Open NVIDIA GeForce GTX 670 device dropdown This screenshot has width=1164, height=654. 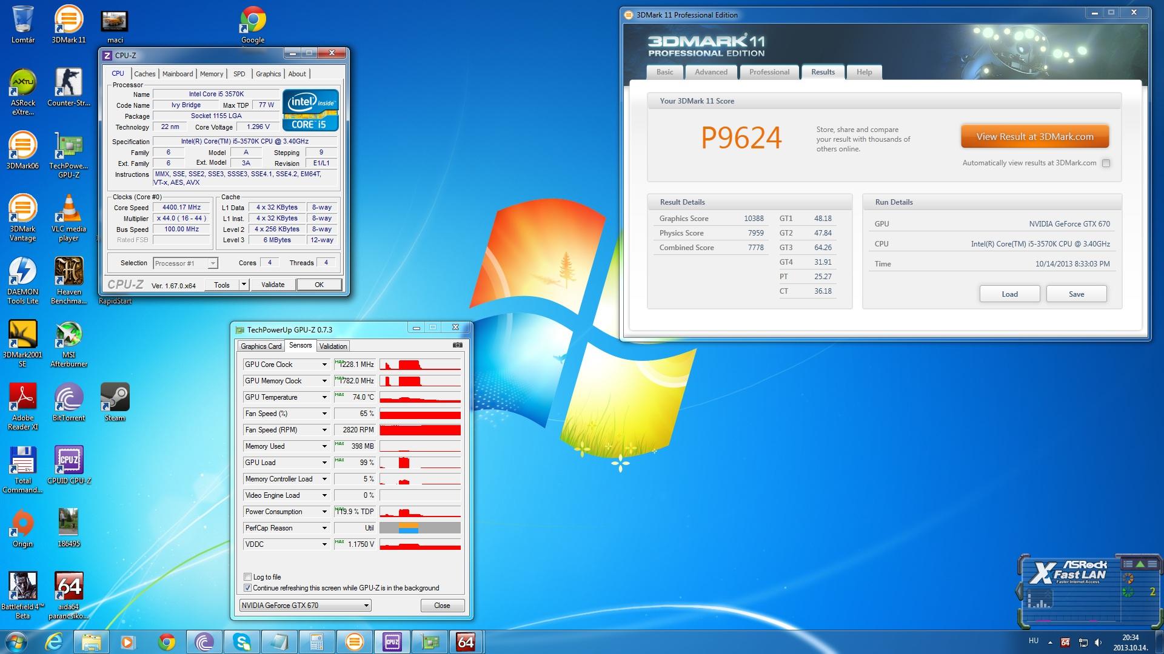[x=366, y=606]
